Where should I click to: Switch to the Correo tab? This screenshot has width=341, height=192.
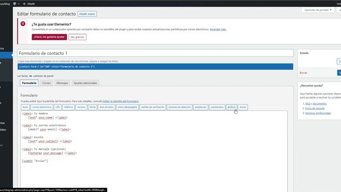click(x=46, y=83)
